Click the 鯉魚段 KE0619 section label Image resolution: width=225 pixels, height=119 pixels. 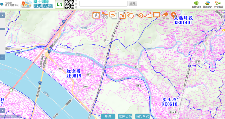74,74
